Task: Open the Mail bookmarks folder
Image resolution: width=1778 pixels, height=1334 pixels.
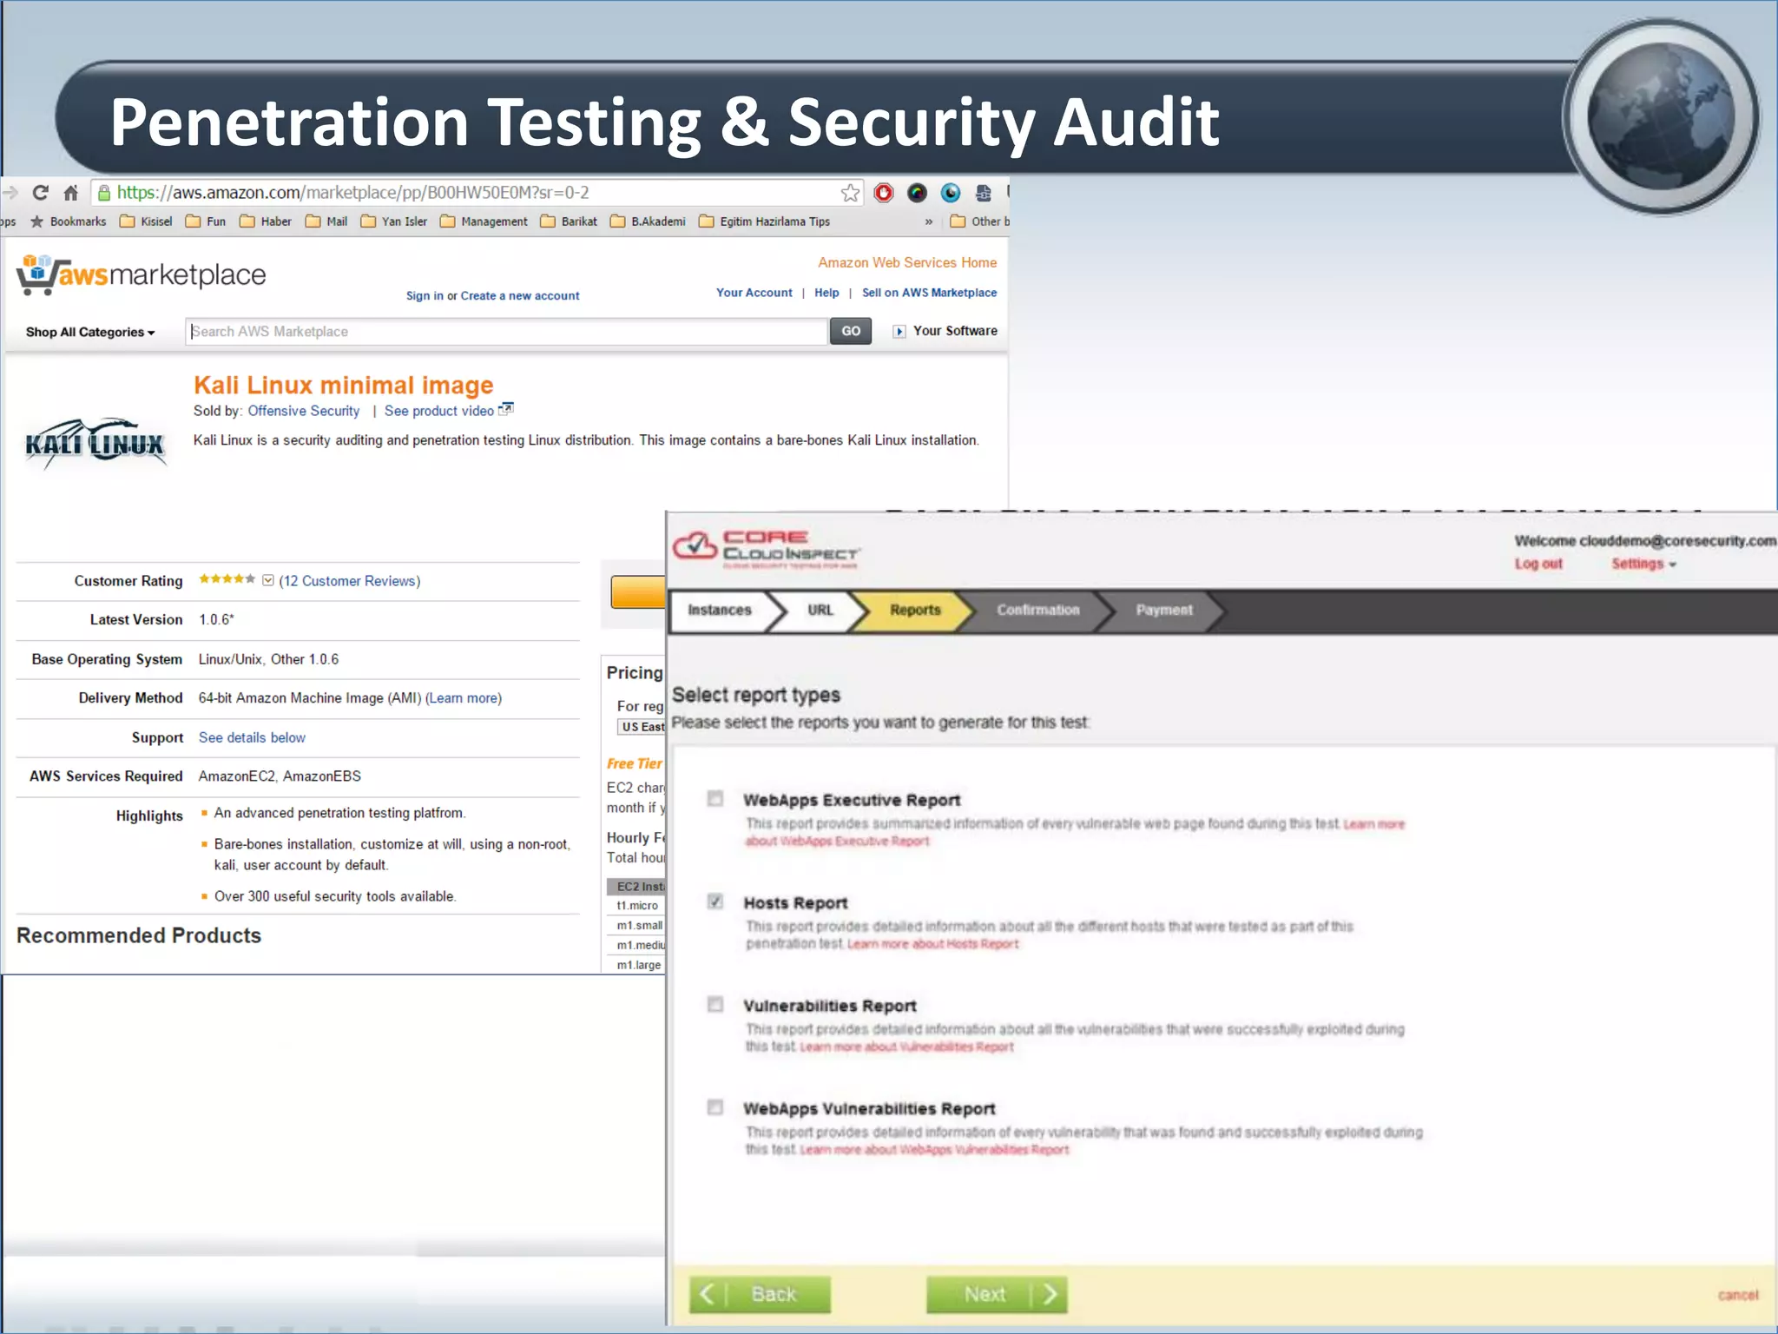Action: [x=326, y=221]
